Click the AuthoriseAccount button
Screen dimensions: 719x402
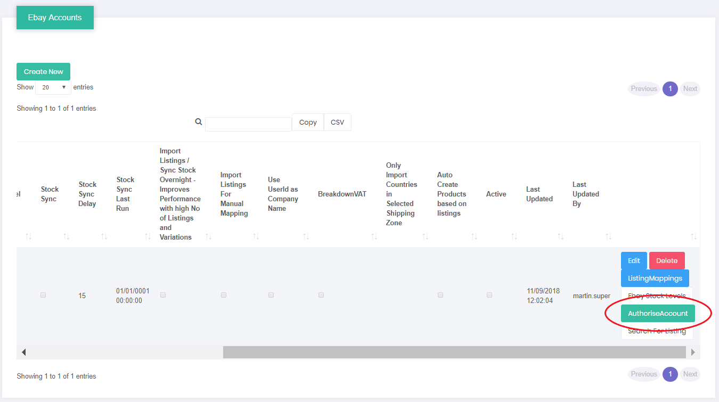[658, 313]
